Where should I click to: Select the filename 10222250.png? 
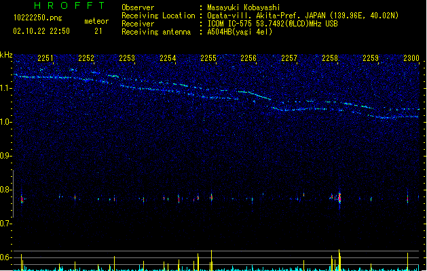point(38,18)
